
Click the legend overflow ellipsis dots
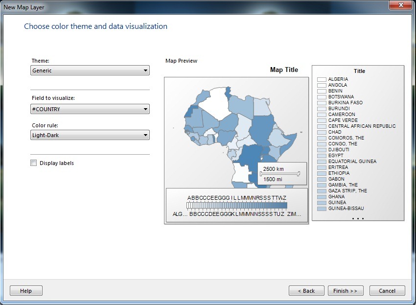[358, 218]
